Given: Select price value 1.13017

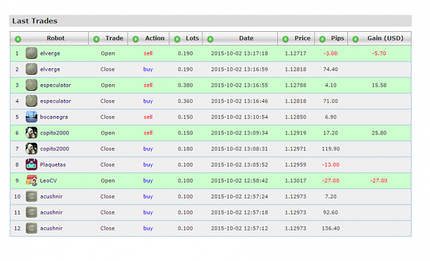Looking at the screenshot, I should click(x=295, y=180).
